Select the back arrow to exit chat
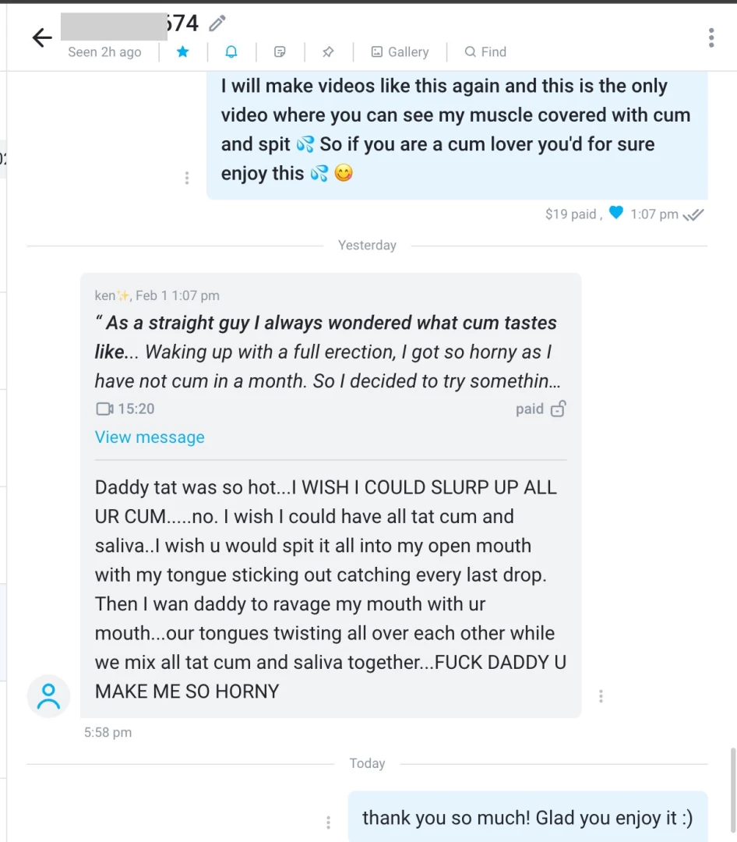The height and width of the screenshot is (842, 737). click(41, 37)
